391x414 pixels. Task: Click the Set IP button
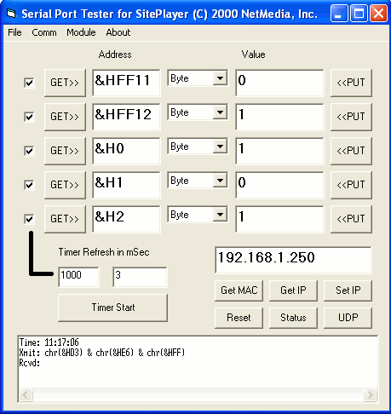coord(348,290)
